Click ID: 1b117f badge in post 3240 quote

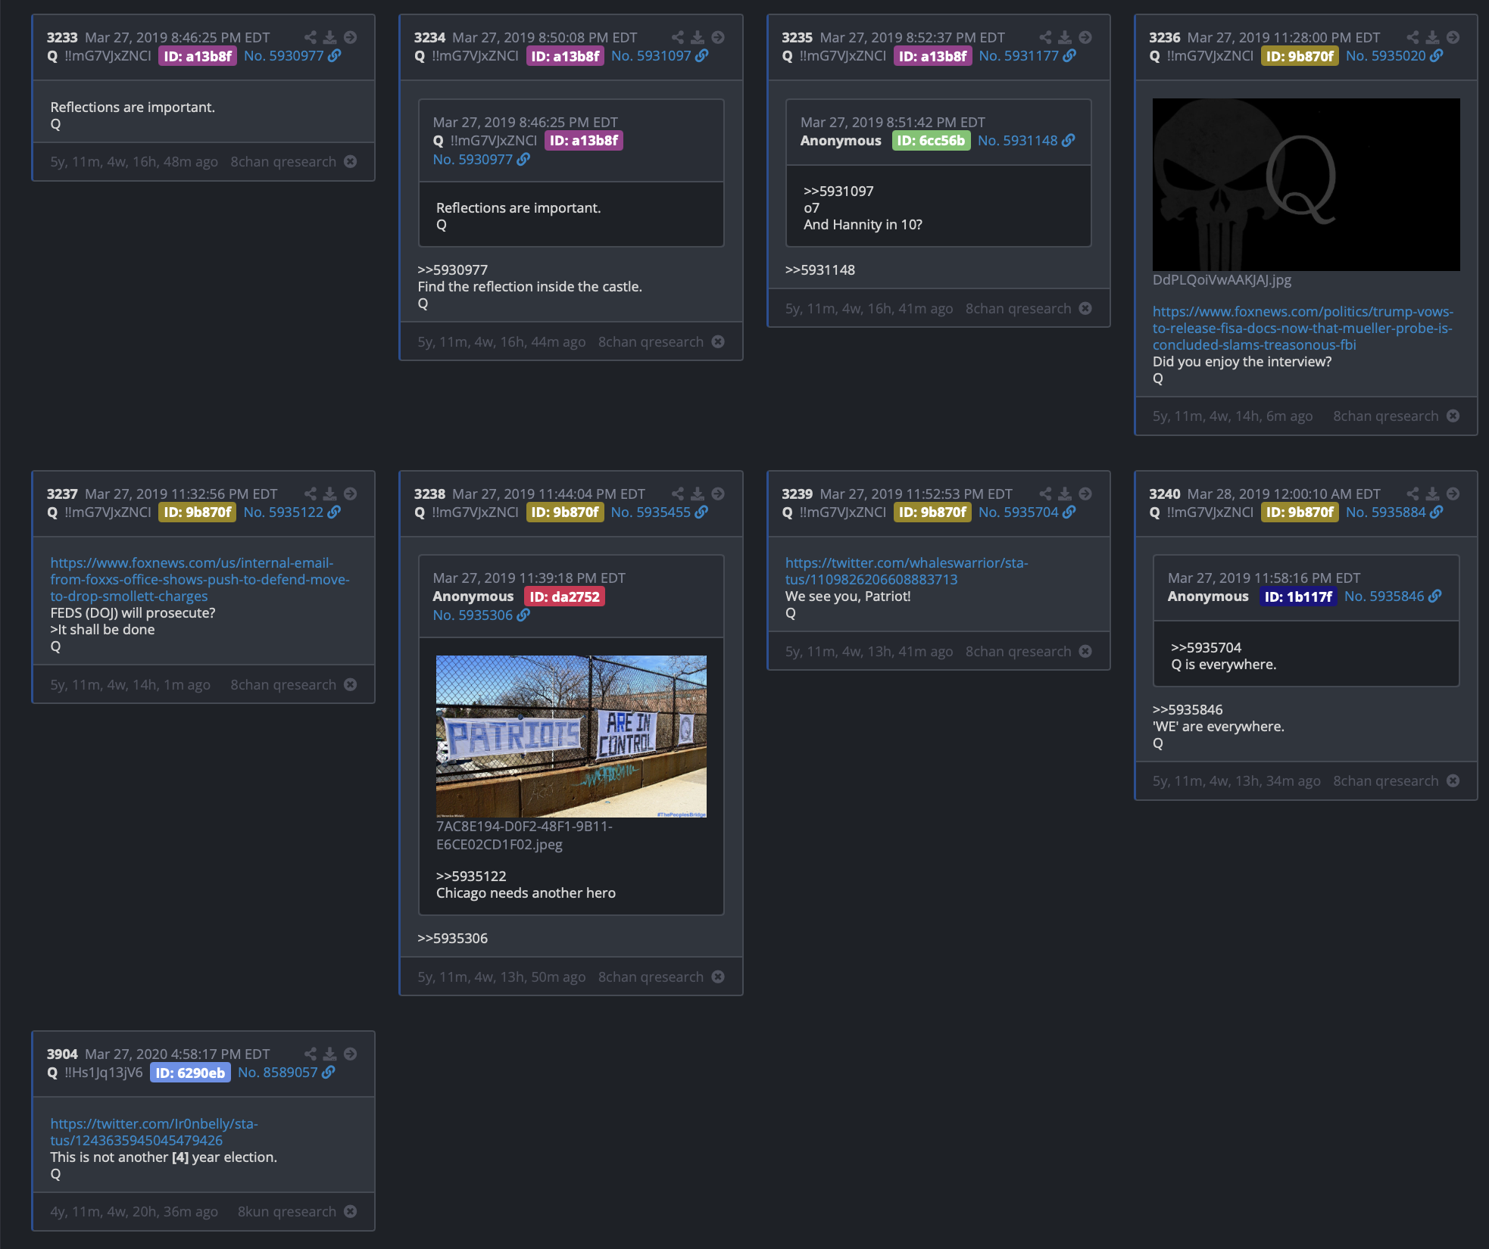point(1298,596)
